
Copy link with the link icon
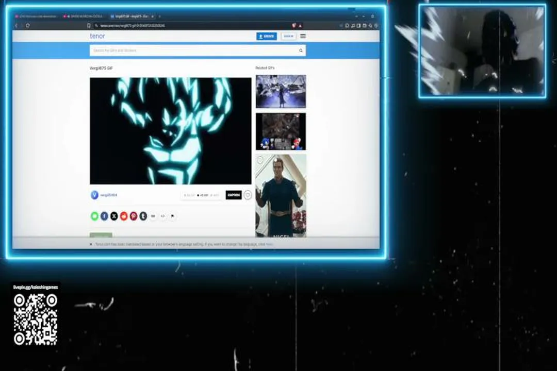tap(153, 216)
